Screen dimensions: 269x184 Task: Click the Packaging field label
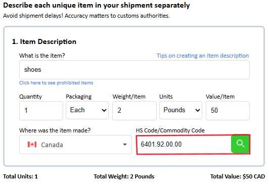[78, 97]
